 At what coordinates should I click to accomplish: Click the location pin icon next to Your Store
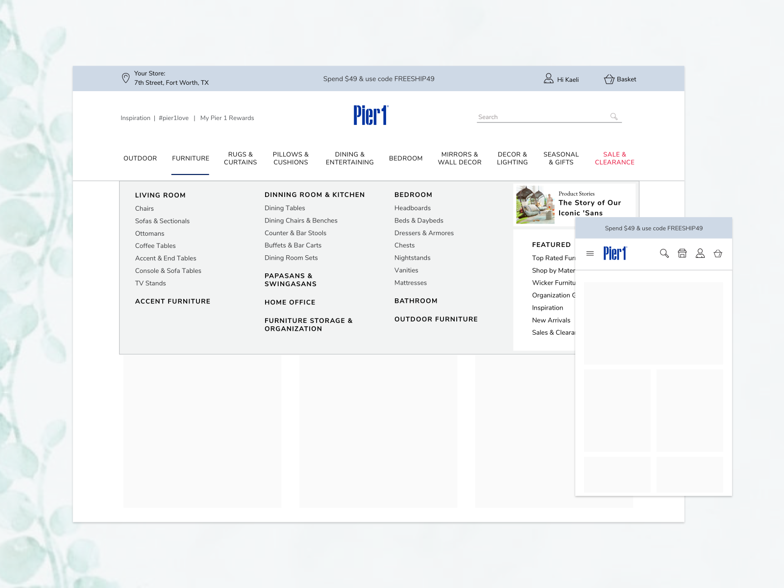click(x=125, y=78)
